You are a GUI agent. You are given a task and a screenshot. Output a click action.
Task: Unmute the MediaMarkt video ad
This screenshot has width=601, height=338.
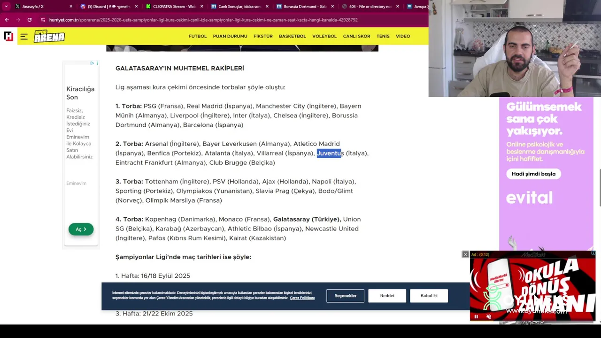coord(488,316)
